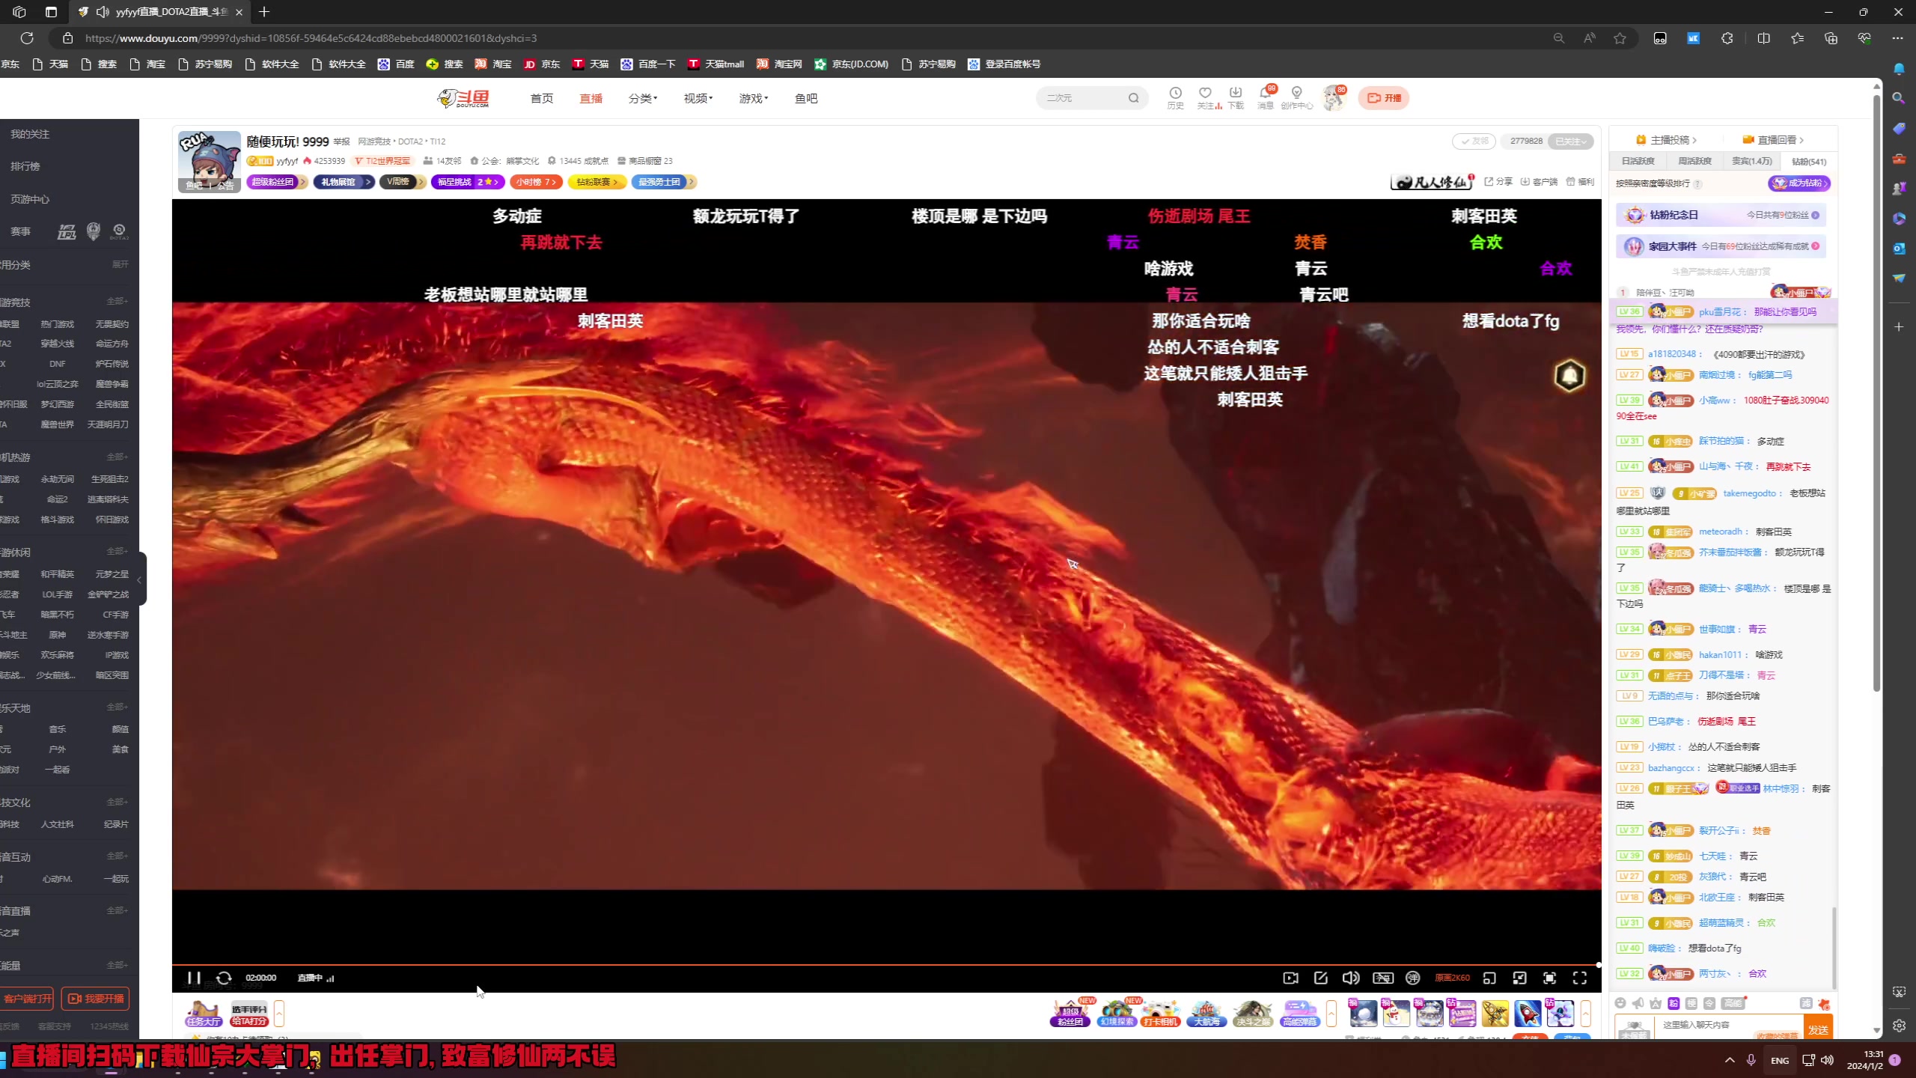The image size is (1916, 1078).
Task: Toggle the 友邻 button
Action: pyautogui.click(x=1474, y=141)
